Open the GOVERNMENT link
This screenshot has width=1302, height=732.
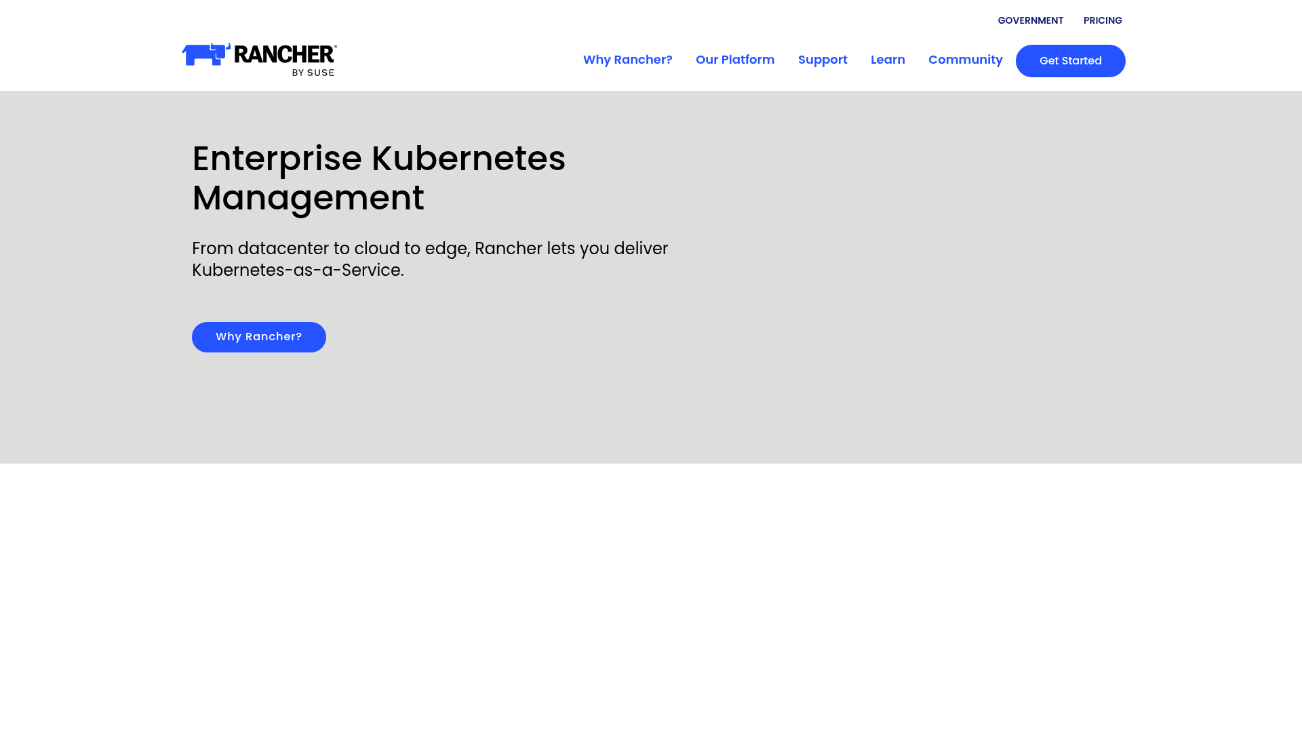[1030, 20]
